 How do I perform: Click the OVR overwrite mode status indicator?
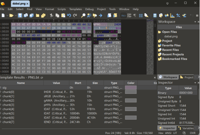tap(193, 133)
